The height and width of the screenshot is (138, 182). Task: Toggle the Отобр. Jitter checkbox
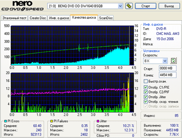[x=146, y=97]
